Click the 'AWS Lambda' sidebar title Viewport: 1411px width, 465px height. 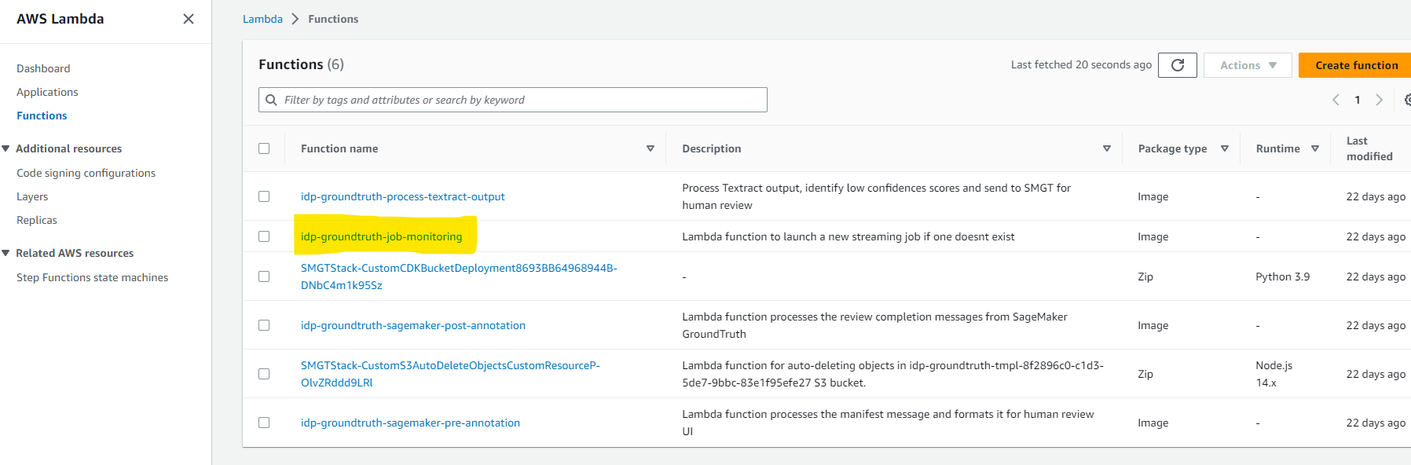60,19
